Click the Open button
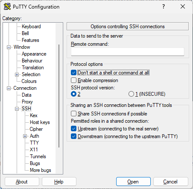The height and width of the screenshot is (189, 193). (x=133, y=182)
